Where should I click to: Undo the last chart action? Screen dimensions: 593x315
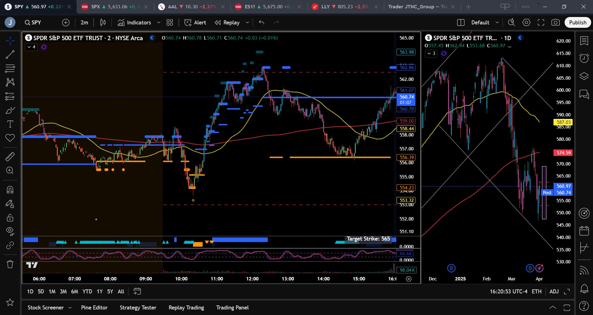click(262, 23)
